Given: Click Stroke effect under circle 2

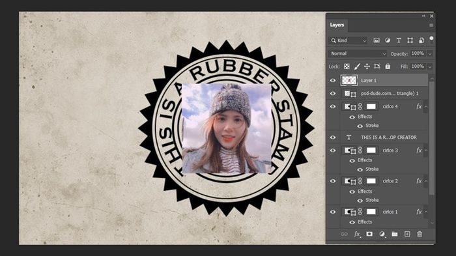Looking at the screenshot, I should pos(372,200).
